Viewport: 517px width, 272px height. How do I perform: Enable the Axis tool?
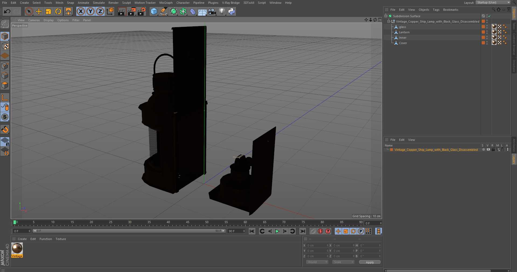tap(5, 98)
